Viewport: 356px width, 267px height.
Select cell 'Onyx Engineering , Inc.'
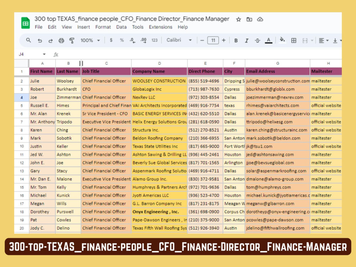(159, 212)
